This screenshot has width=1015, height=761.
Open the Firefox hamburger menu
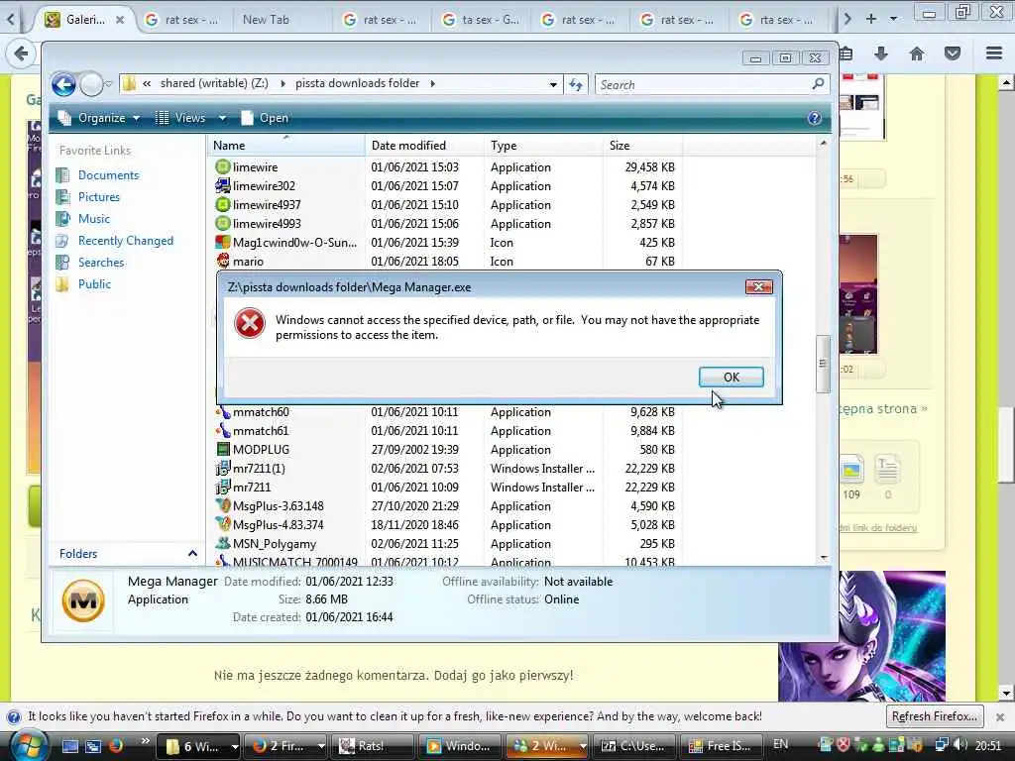click(x=994, y=54)
